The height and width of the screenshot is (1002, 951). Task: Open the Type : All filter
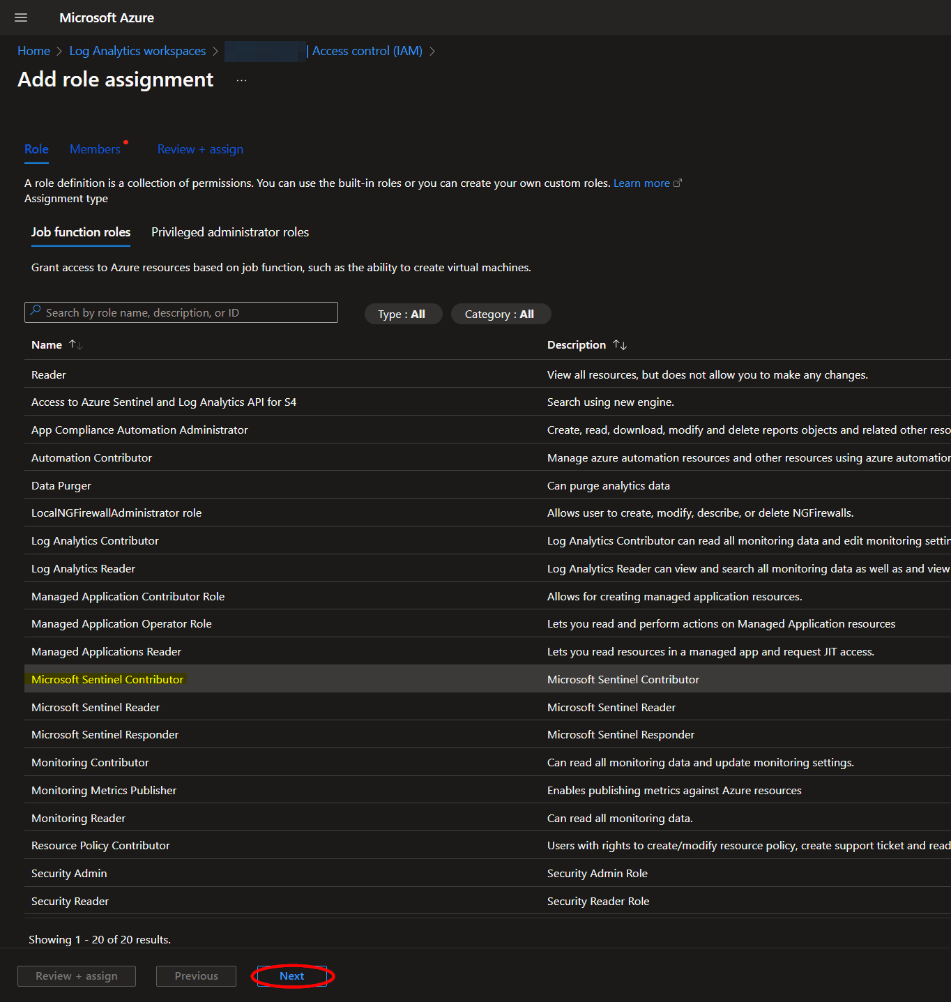(403, 314)
